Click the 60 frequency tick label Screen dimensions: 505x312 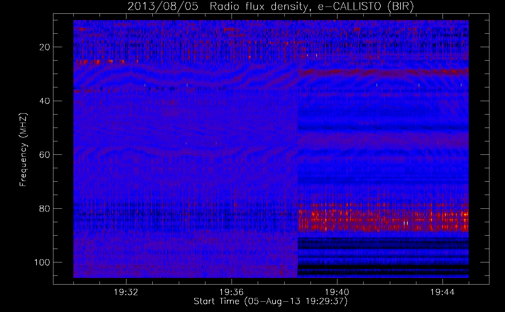coord(45,155)
